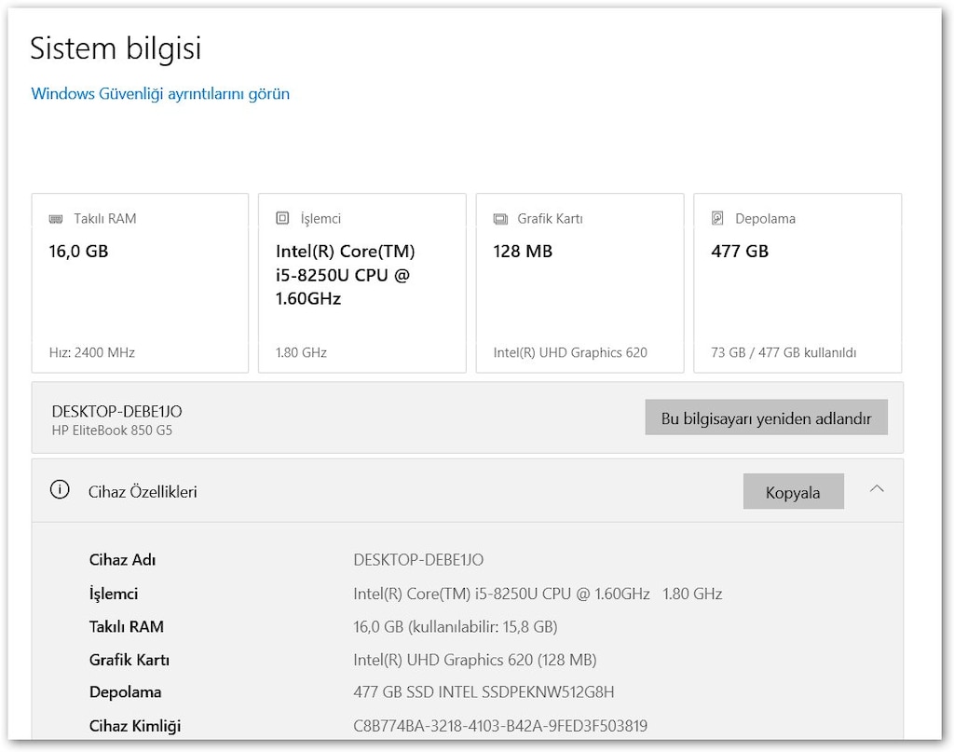954x752 pixels.
Task: Open the Windows Güvenliği ayrıntılarını görün link
Action: pos(160,94)
